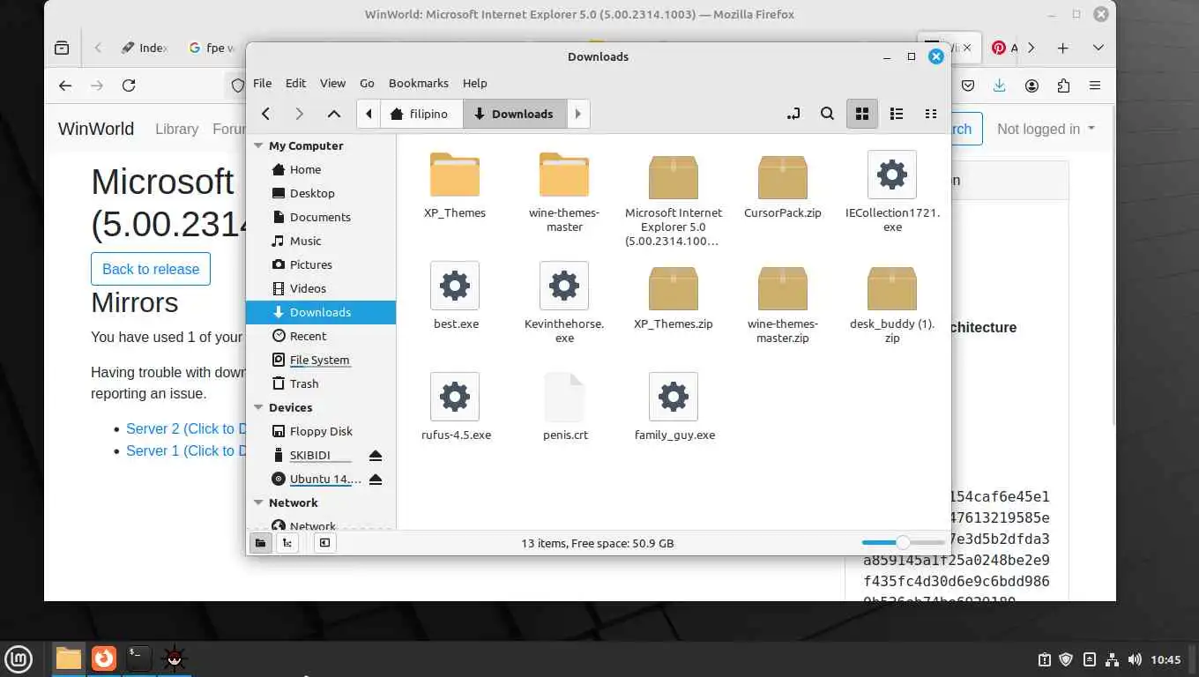Open the 'Not logged in' dropdown in Firefox
The height and width of the screenshot is (677, 1199).
pos(1046,129)
